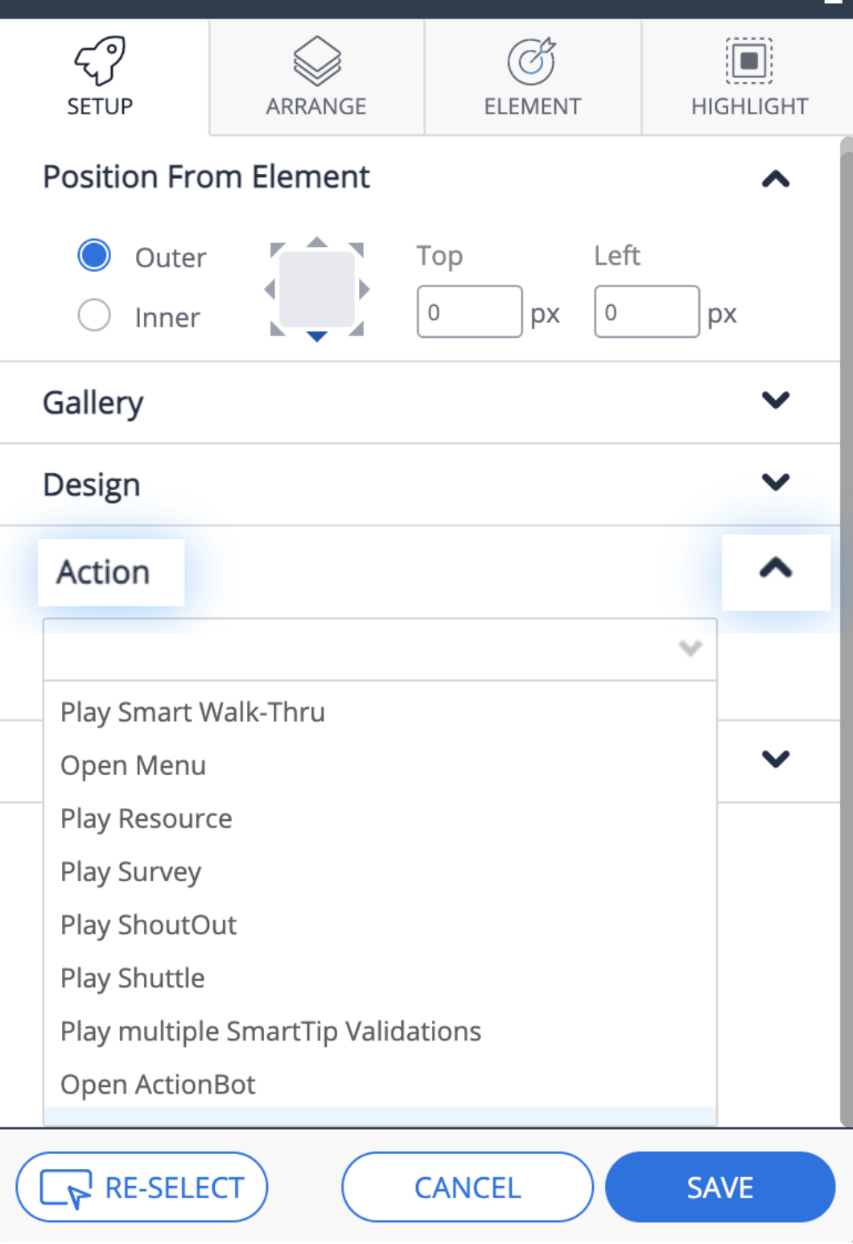853x1244 pixels.
Task: Open the Setup tab rocket icon
Action: point(100,60)
